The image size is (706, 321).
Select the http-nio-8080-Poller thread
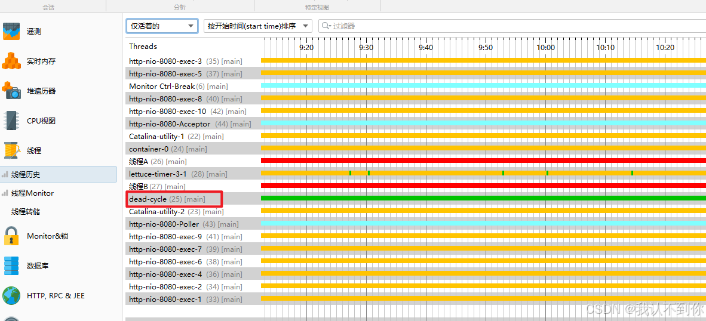(x=193, y=224)
